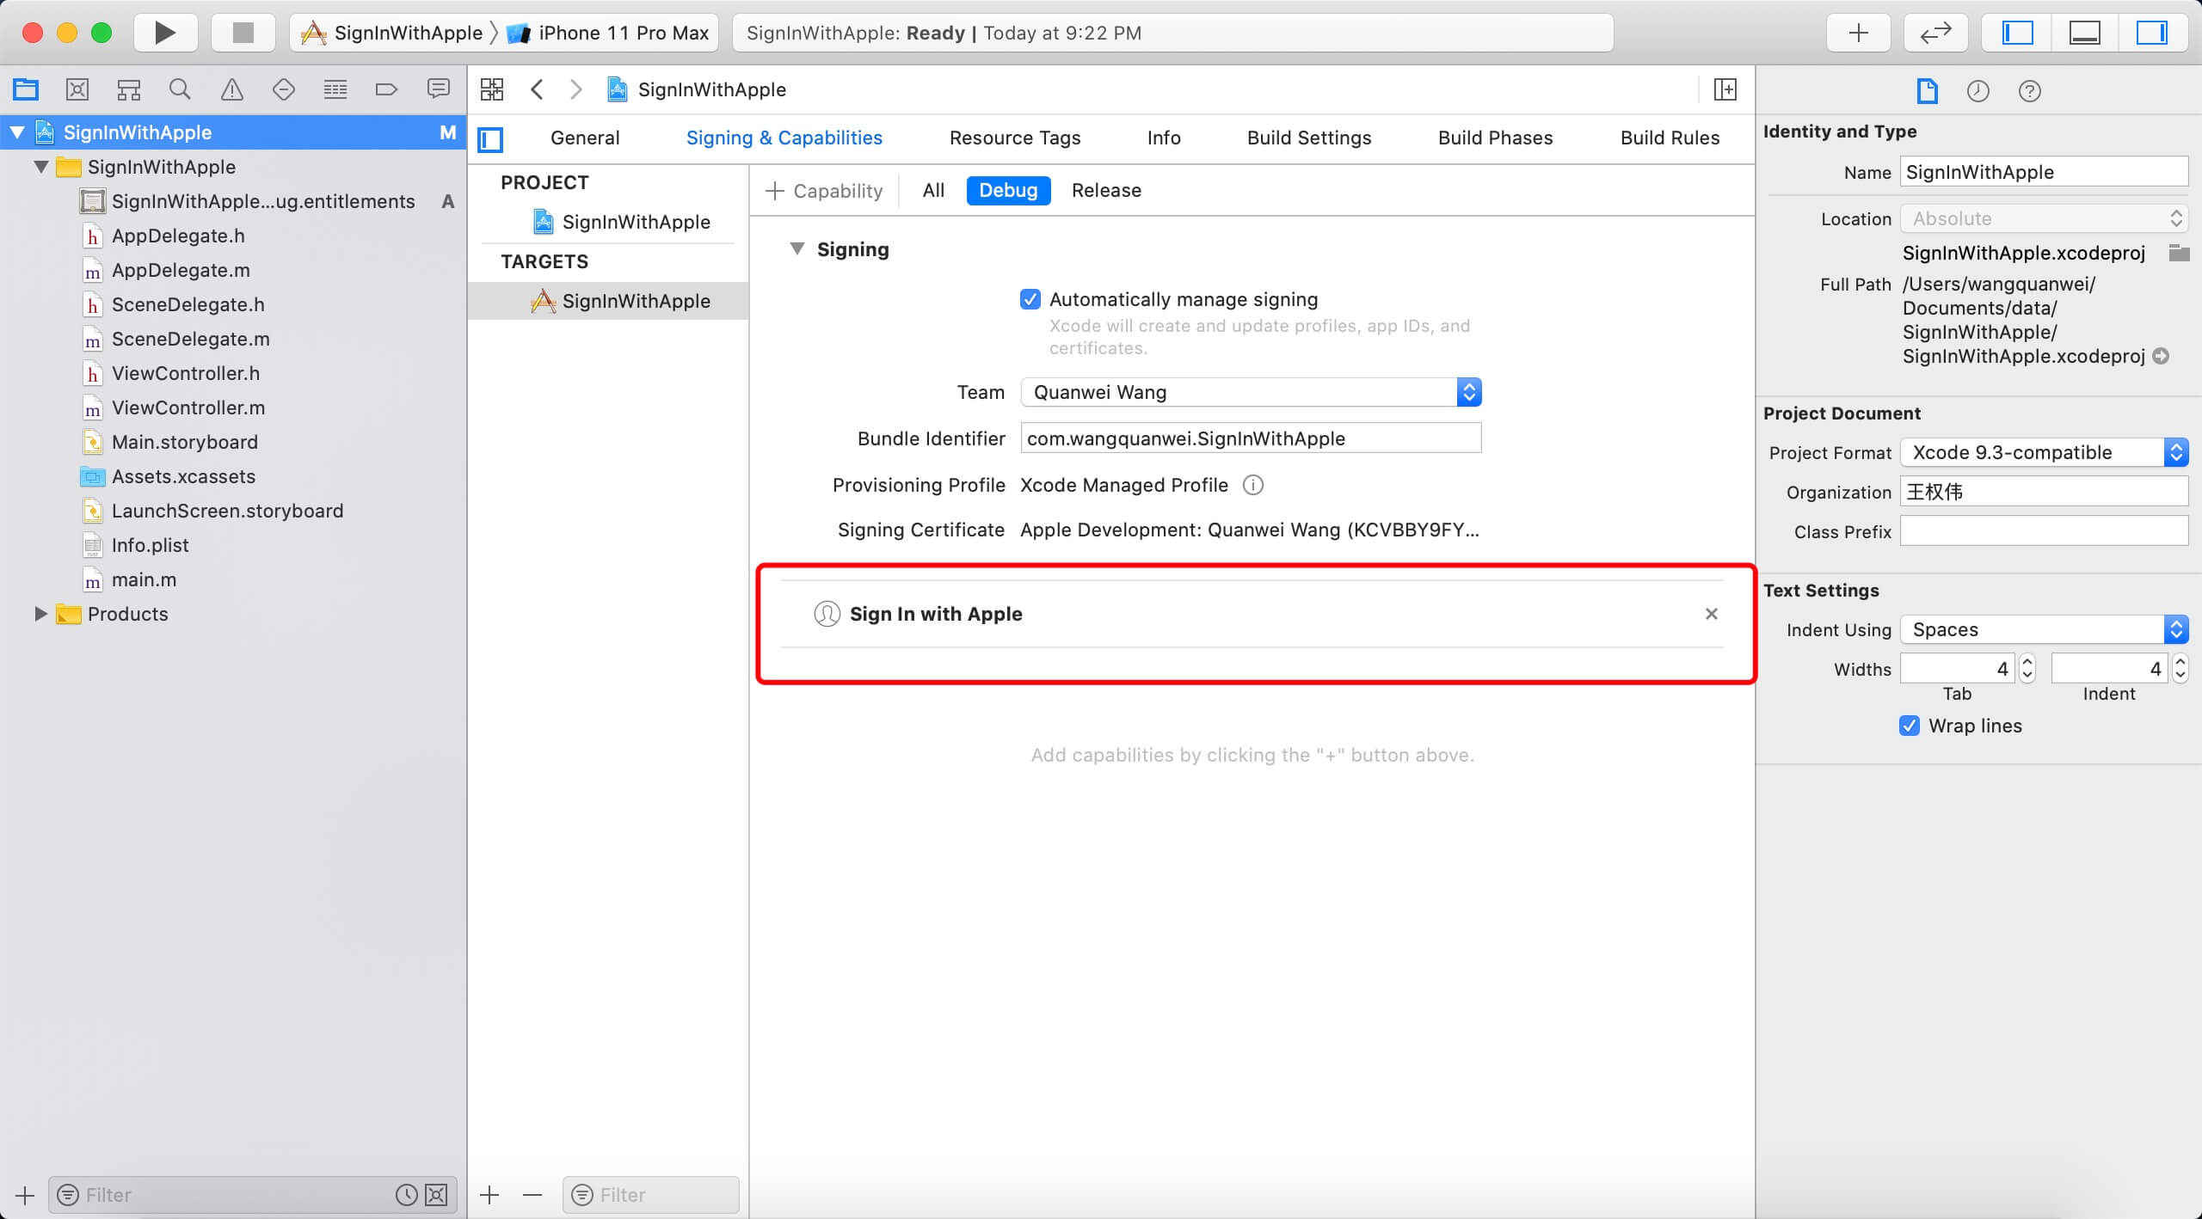Screen dimensions: 2202x1219
Task: Show the Issue navigator warning icon
Action: (x=232, y=89)
